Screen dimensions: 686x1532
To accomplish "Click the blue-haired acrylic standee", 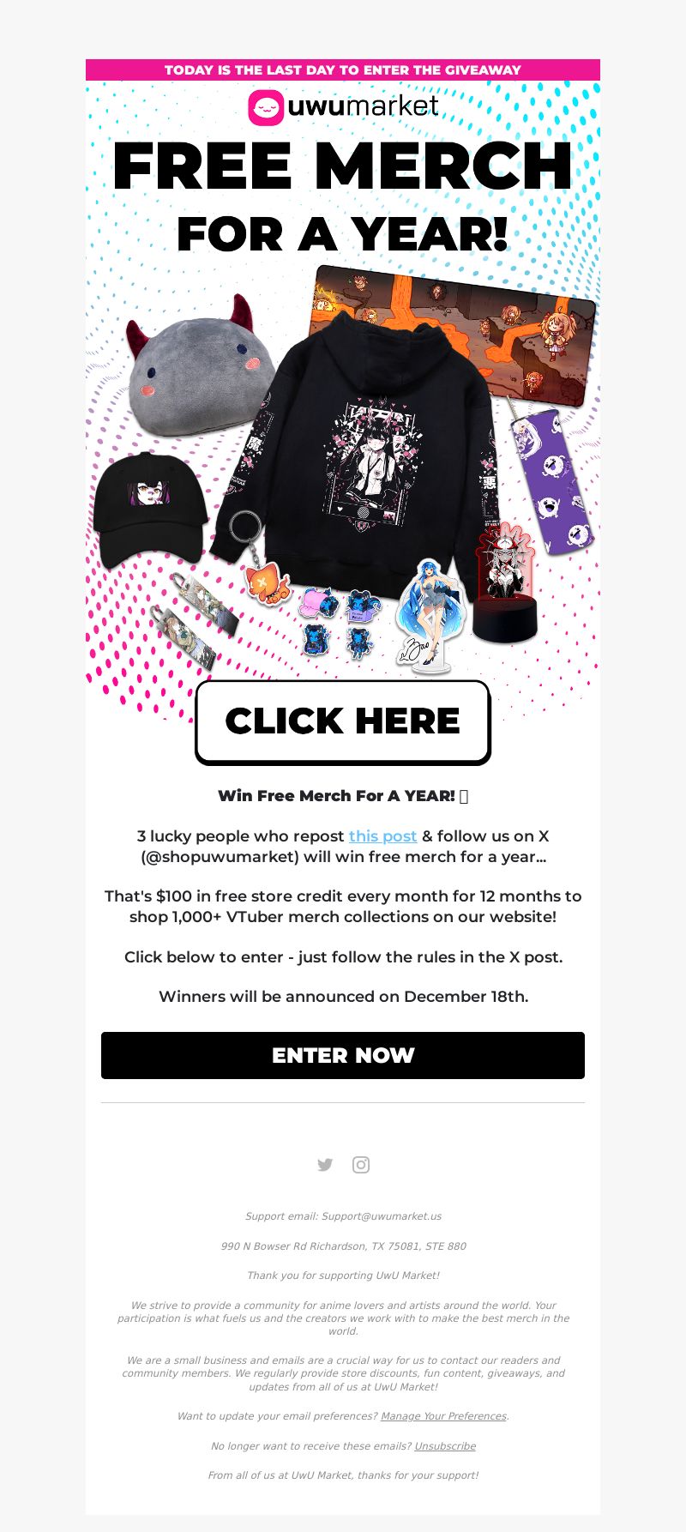I will tap(424, 614).
